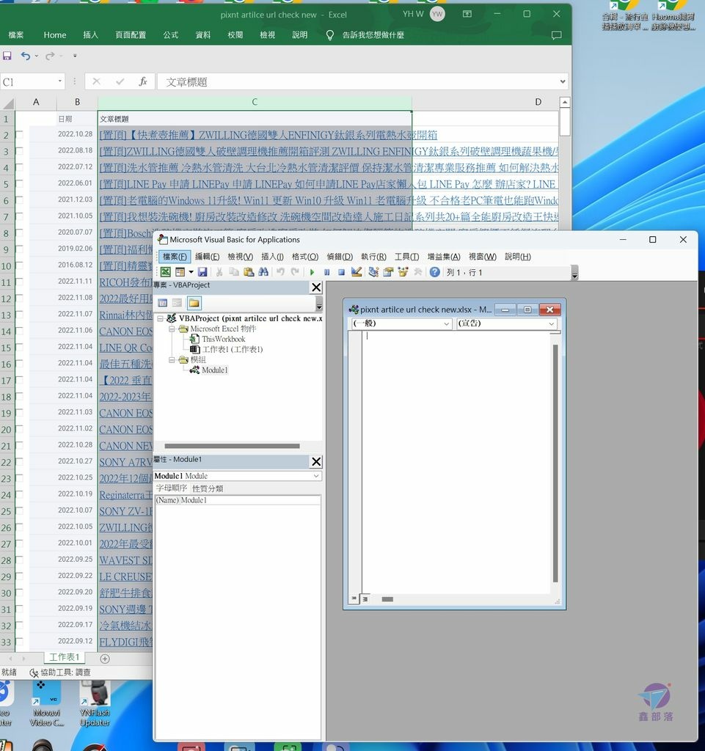Screen dimensions: 705x751
Task: Open Excel comments icon at ribbon right
Action: pyautogui.click(x=557, y=35)
